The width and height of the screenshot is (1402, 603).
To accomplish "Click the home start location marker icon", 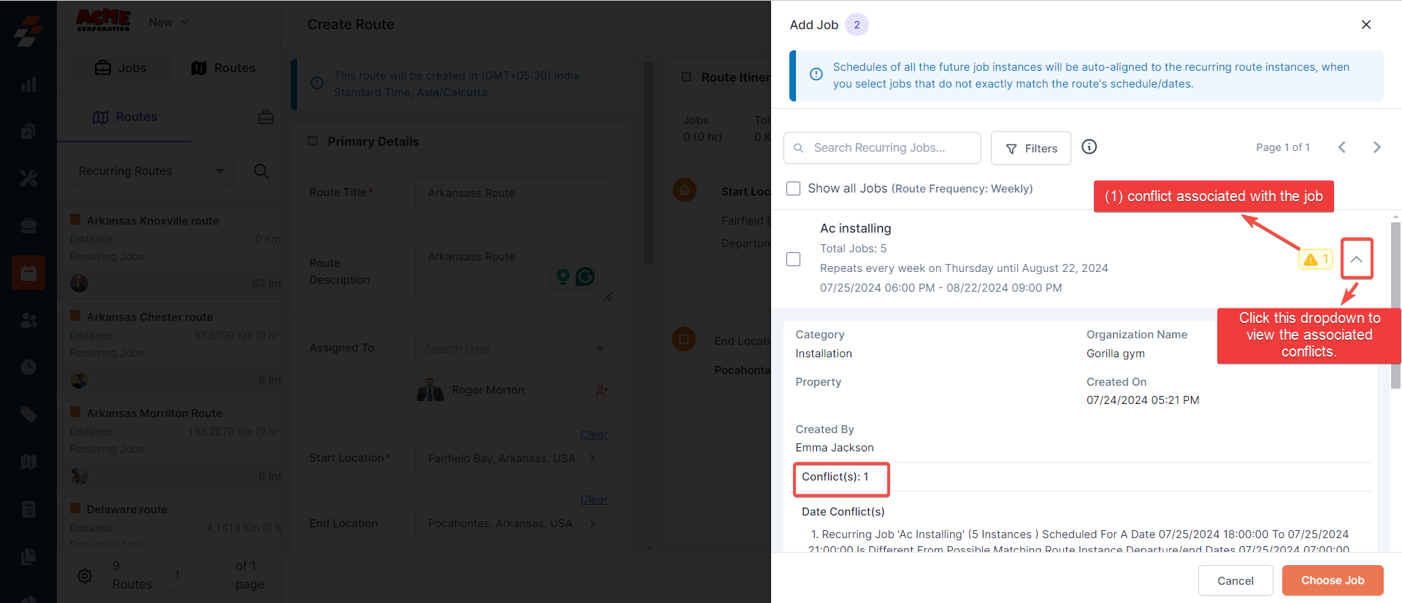I will pos(684,191).
